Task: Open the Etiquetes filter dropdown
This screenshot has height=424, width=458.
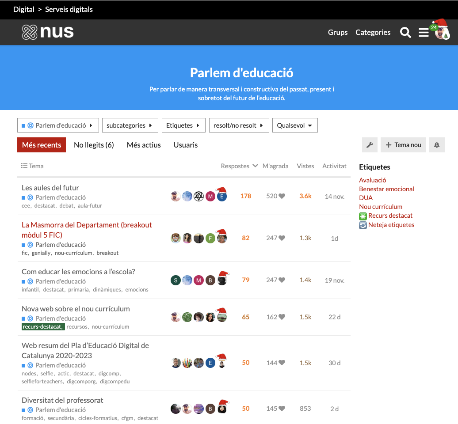Action: click(x=183, y=125)
